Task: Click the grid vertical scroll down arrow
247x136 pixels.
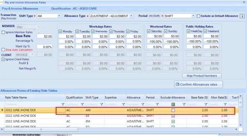Action: (241, 125)
